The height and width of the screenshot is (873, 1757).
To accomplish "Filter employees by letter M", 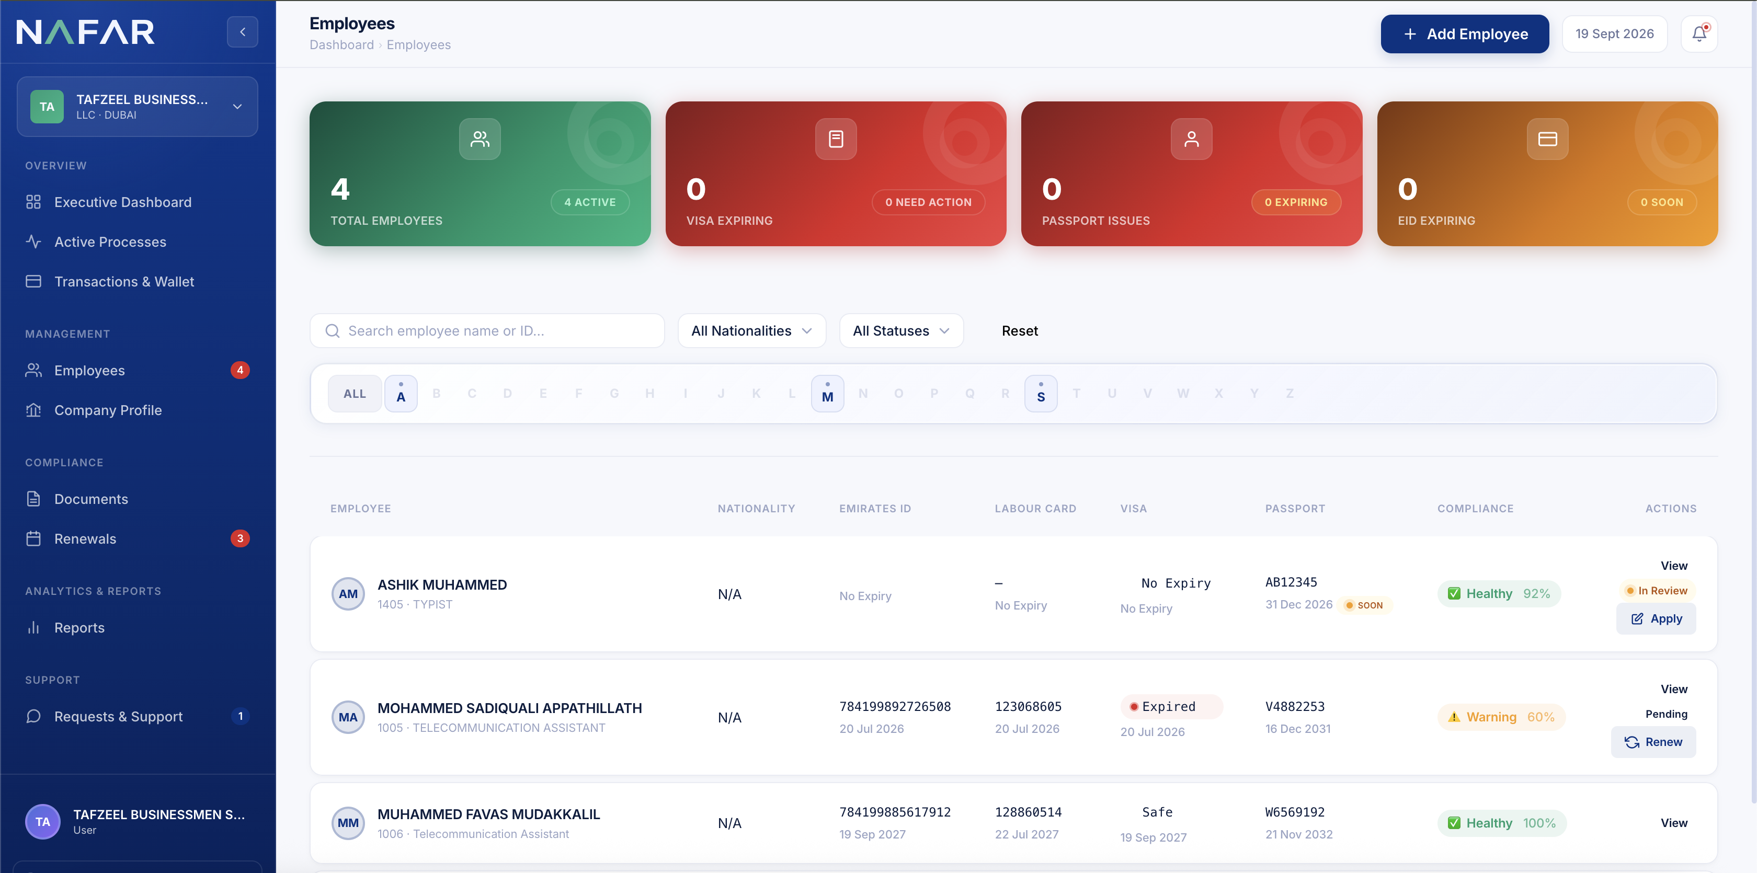I will coord(827,394).
